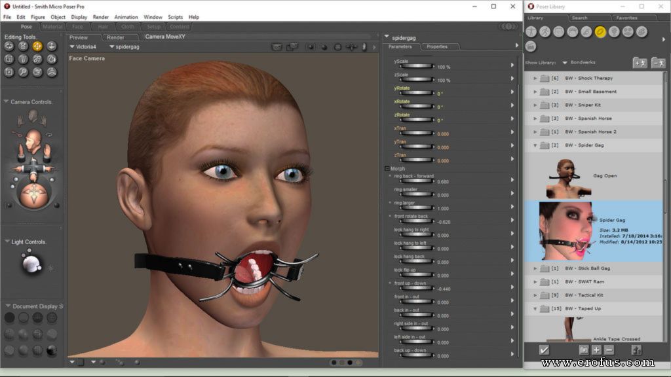Select the highlighted Translate/Pull editing tool
Viewport: 671px width, 377px height.
coord(37,46)
